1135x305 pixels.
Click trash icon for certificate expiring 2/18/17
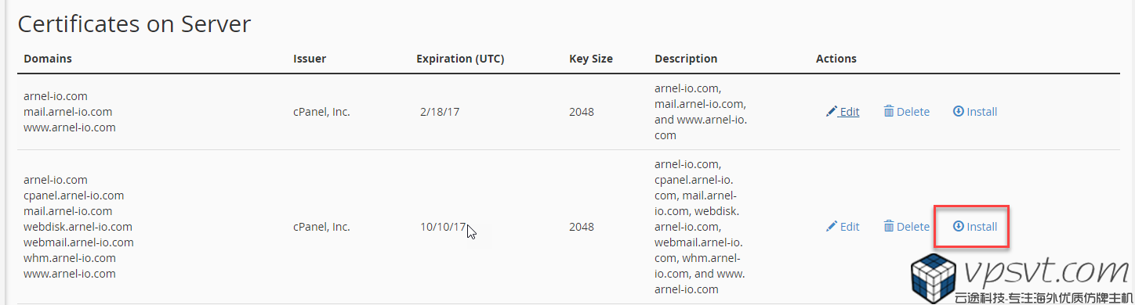[889, 112]
